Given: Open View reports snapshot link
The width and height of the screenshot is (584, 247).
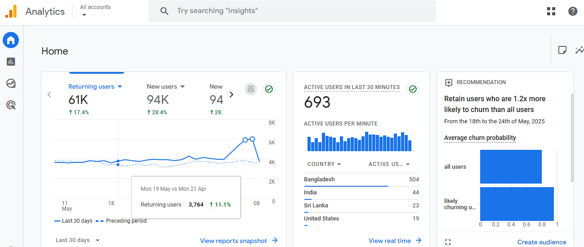Looking at the screenshot, I should tap(239, 241).
